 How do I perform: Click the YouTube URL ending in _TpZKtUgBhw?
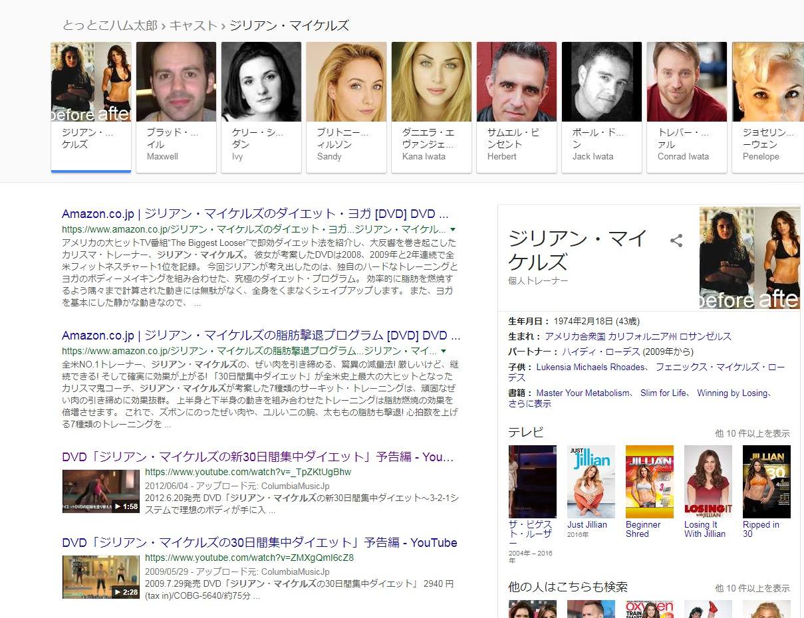click(248, 472)
